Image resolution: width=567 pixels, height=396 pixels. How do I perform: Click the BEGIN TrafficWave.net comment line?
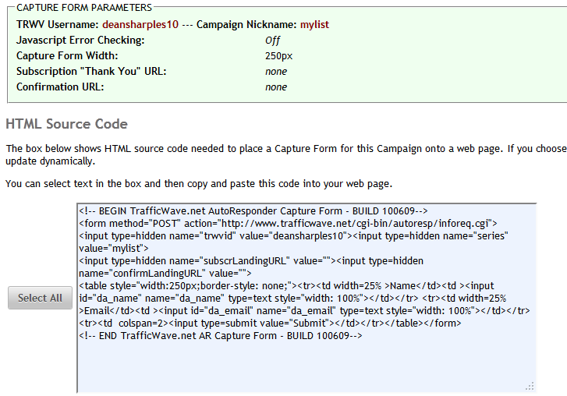(253, 210)
